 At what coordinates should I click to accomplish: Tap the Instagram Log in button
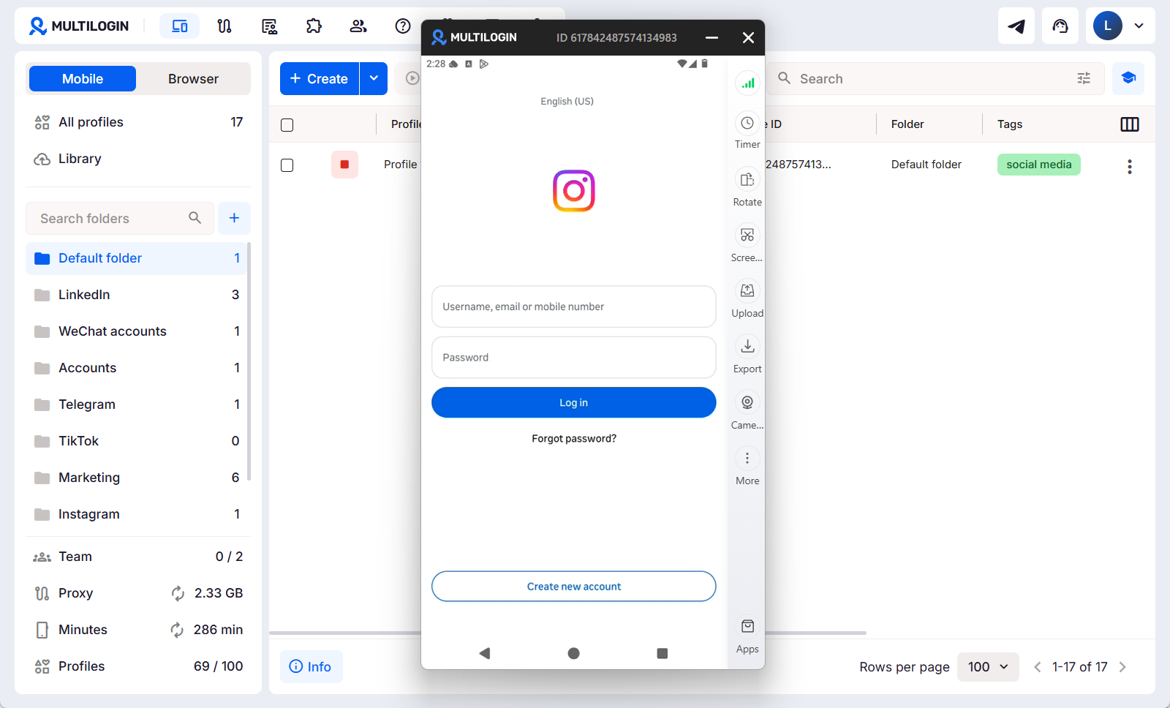[x=574, y=403]
